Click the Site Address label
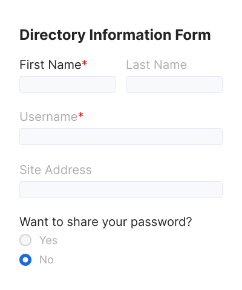Image resolution: width=242 pixels, height=290 pixels. [56, 170]
